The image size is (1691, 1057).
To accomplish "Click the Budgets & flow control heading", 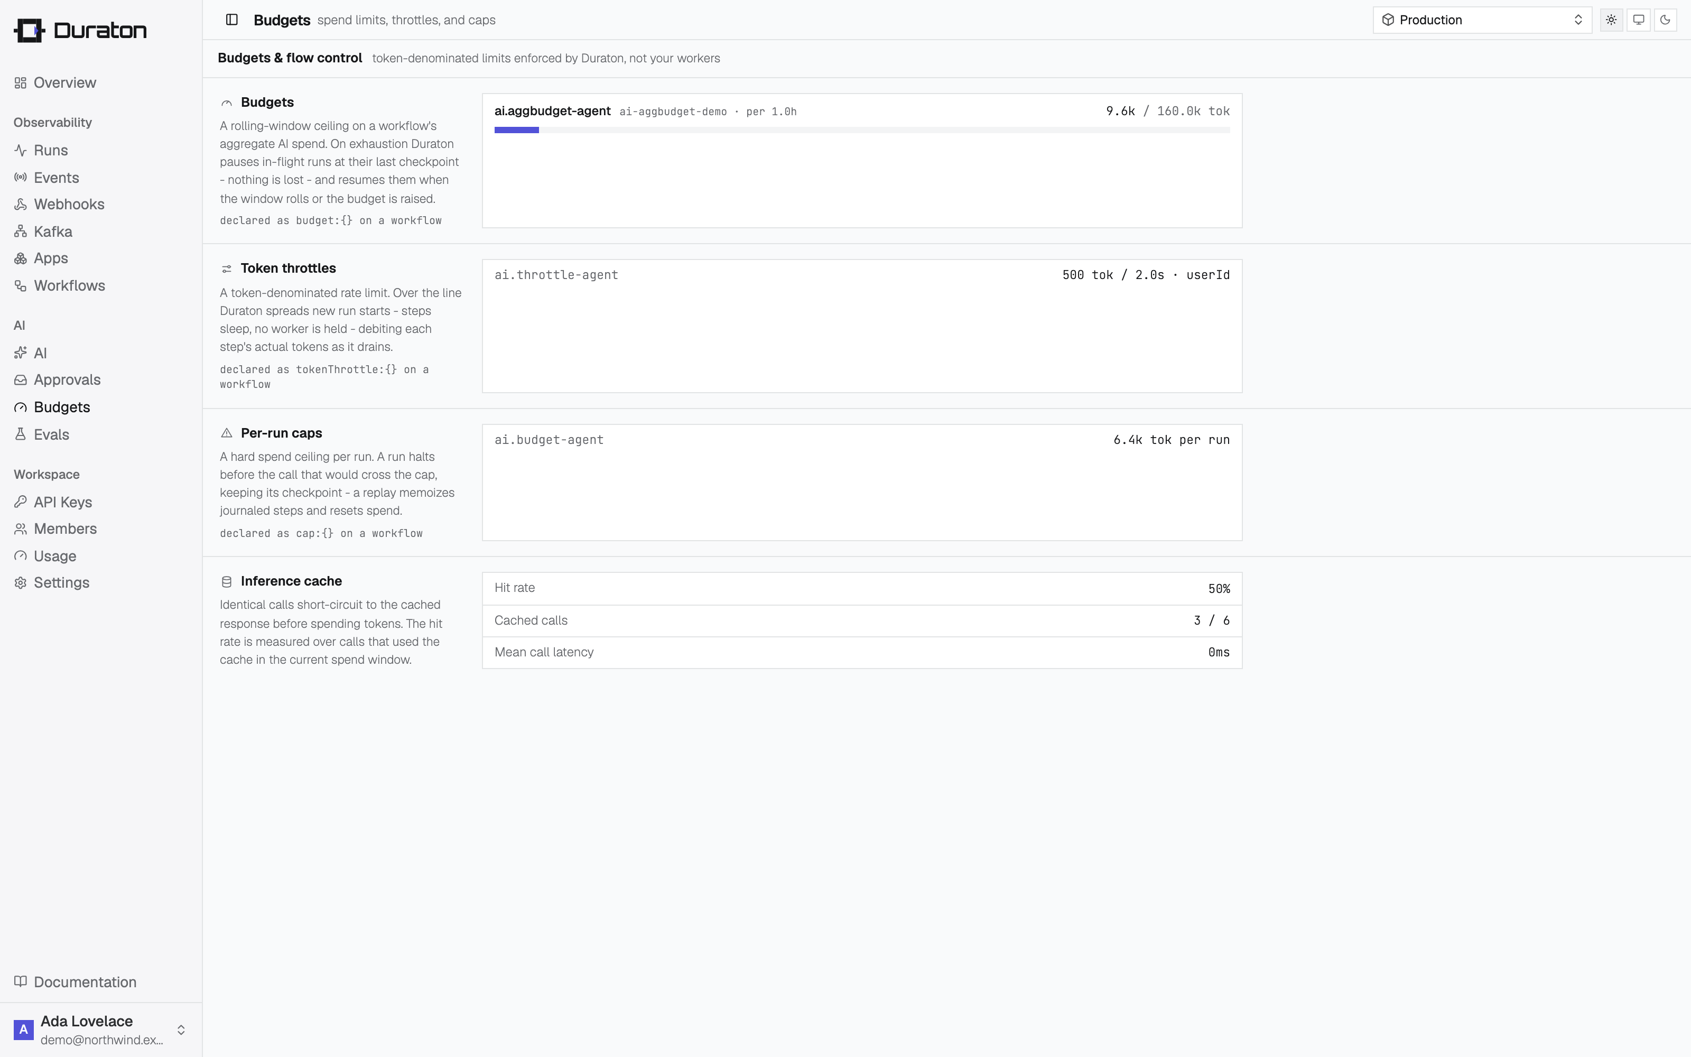I will (x=290, y=58).
